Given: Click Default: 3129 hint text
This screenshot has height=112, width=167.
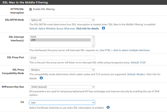Looking at the screenshot, I should click(x=138, y=63).
